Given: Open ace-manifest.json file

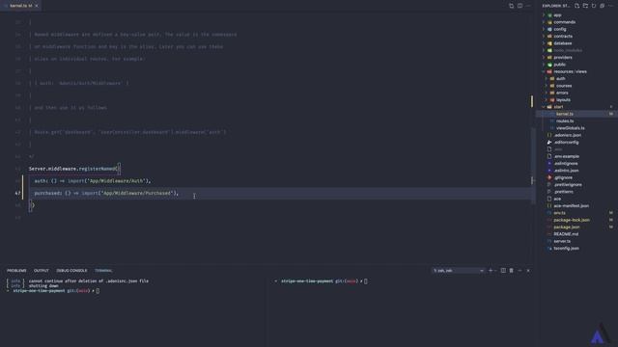Looking at the screenshot, I should tap(571, 206).
